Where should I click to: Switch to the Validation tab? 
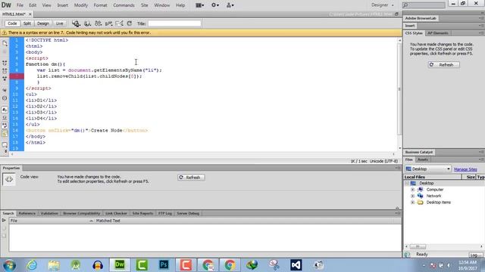click(49, 213)
